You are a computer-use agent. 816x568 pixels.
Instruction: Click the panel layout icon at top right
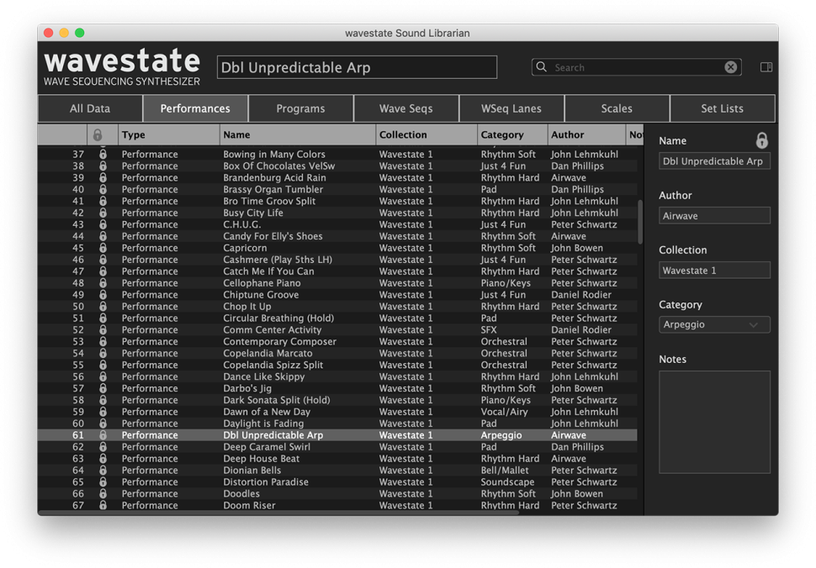(x=766, y=66)
